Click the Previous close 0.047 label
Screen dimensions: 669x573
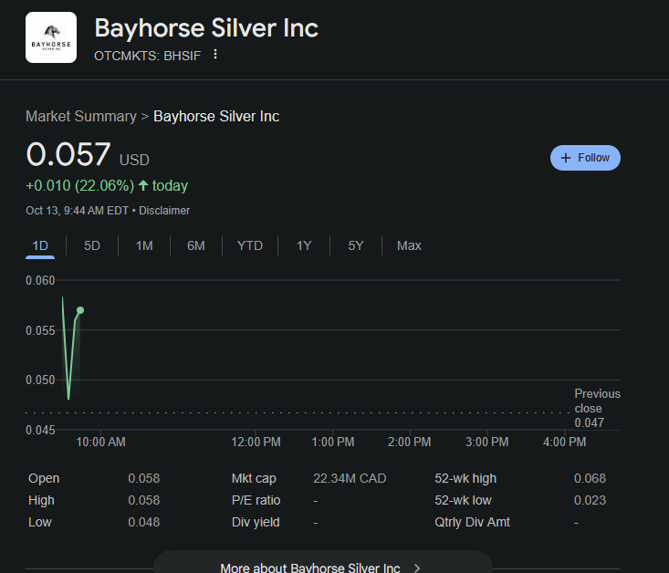click(597, 409)
